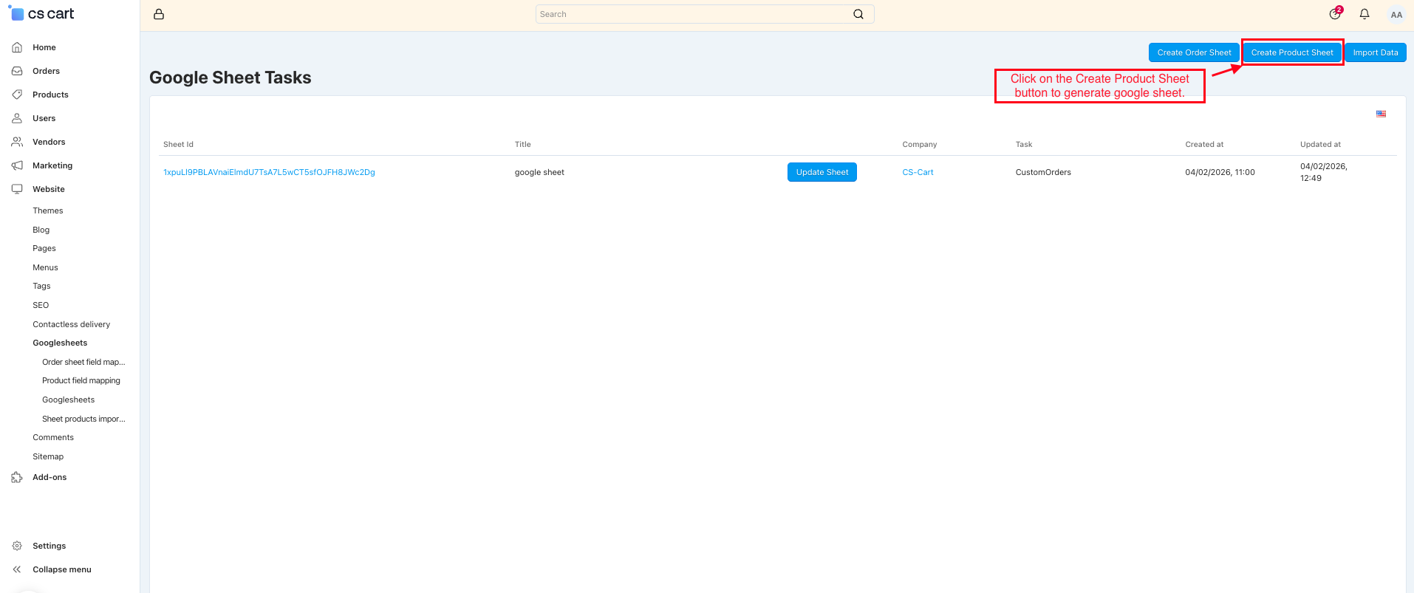
Task: Open Menus under Website
Action: click(45, 267)
